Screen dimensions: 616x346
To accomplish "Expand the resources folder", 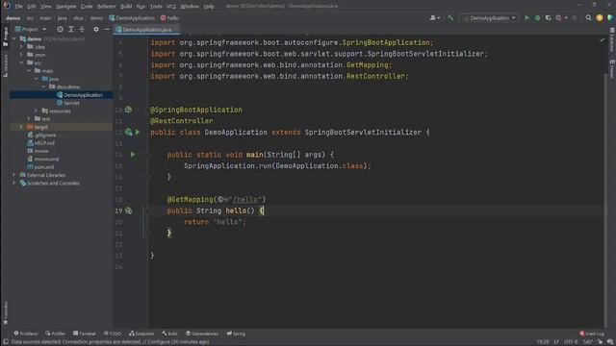I will click(37, 111).
